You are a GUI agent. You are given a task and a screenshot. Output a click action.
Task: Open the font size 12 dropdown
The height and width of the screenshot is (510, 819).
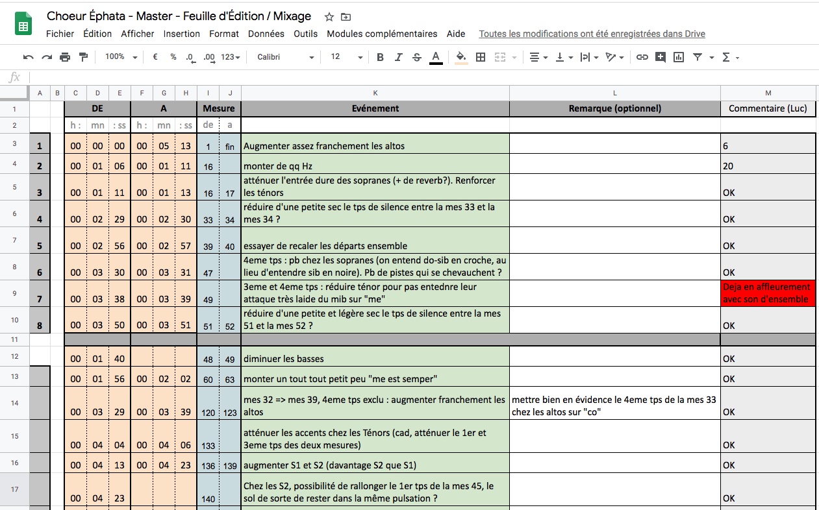pyautogui.click(x=347, y=57)
